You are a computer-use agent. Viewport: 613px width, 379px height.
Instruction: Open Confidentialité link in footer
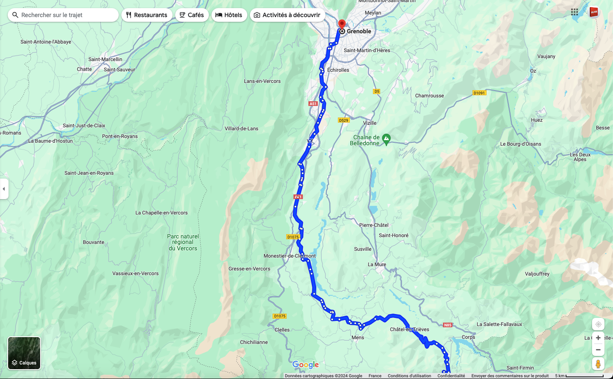click(451, 376)
